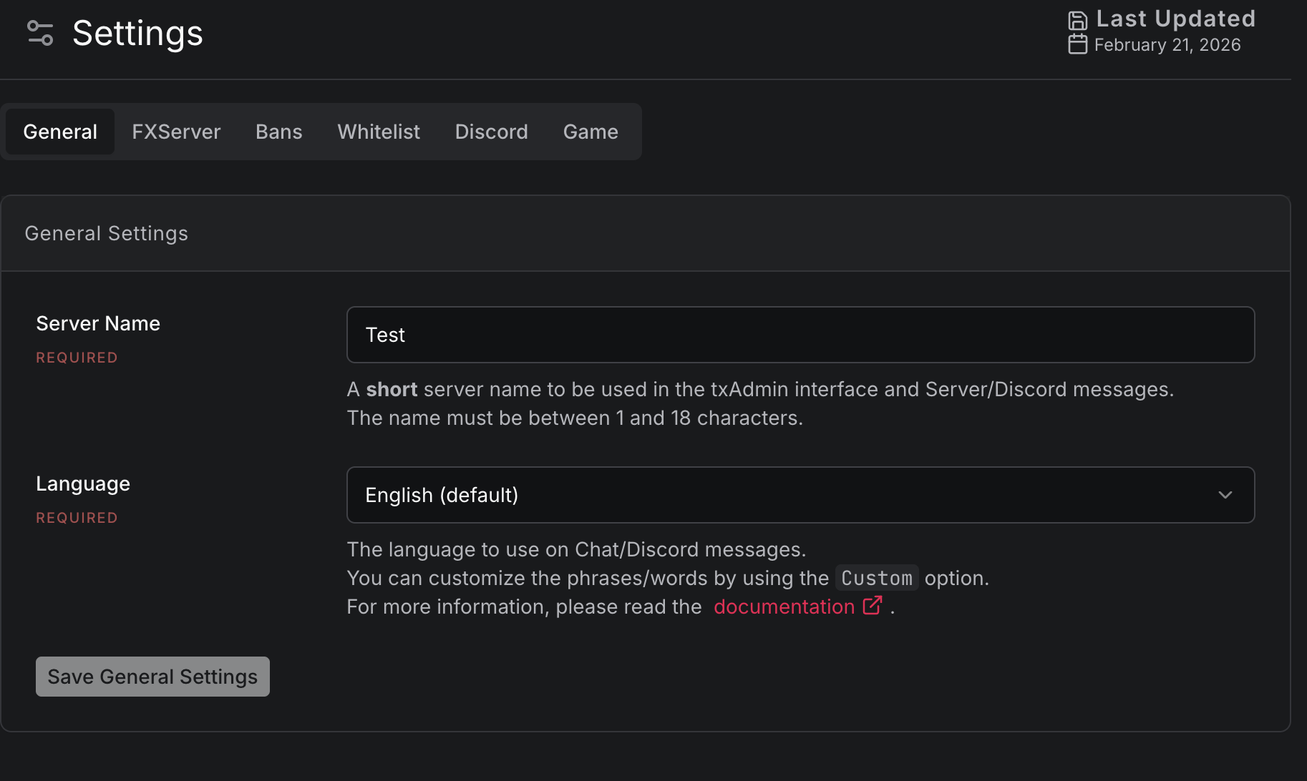This screenshot has height=781, width=1307.
Task: Click text 'The name must be between 1 and 18 characters.'
Action: coord(575,418)
